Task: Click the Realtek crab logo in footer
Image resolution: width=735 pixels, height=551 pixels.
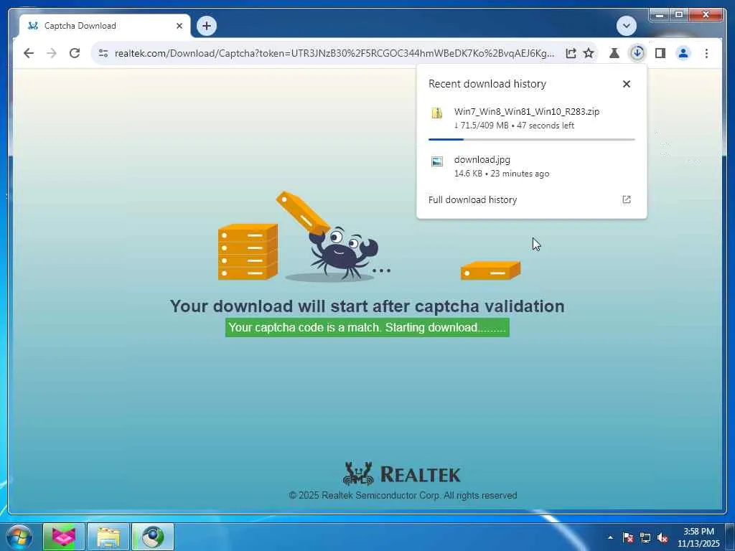Action: [x=358, y=474]
